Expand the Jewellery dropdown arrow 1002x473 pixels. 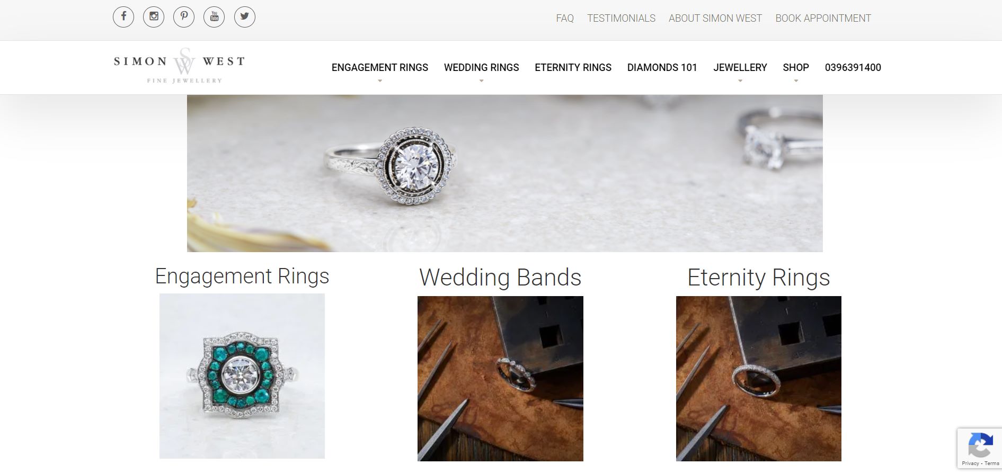[740, 81]
